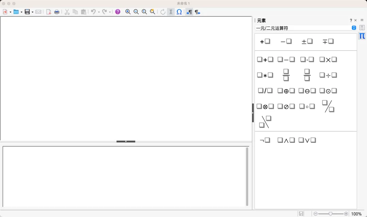Insert the binary addition a+b element
Viewport: 367px width, 217px height.
click(x=265, y=60)
